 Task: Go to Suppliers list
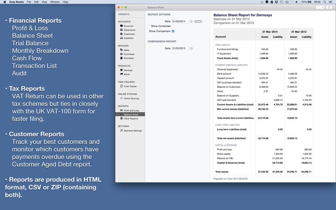(x=129, y=38)
